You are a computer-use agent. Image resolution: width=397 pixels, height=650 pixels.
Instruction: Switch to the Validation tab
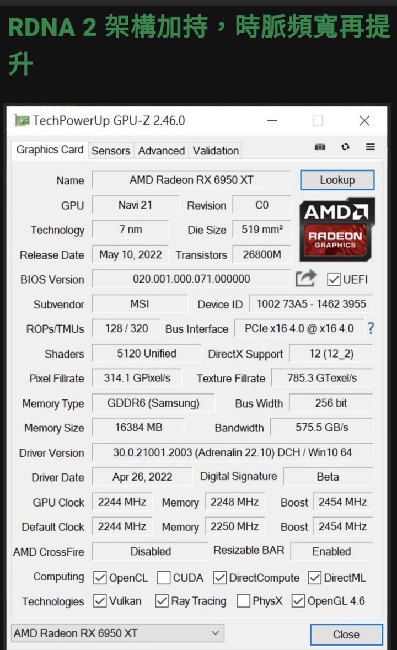coord(216,151)
